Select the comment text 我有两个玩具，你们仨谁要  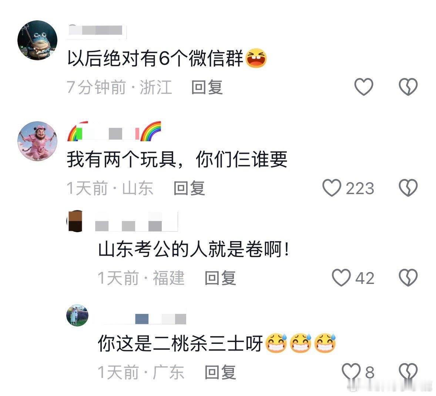coord(177,159)
